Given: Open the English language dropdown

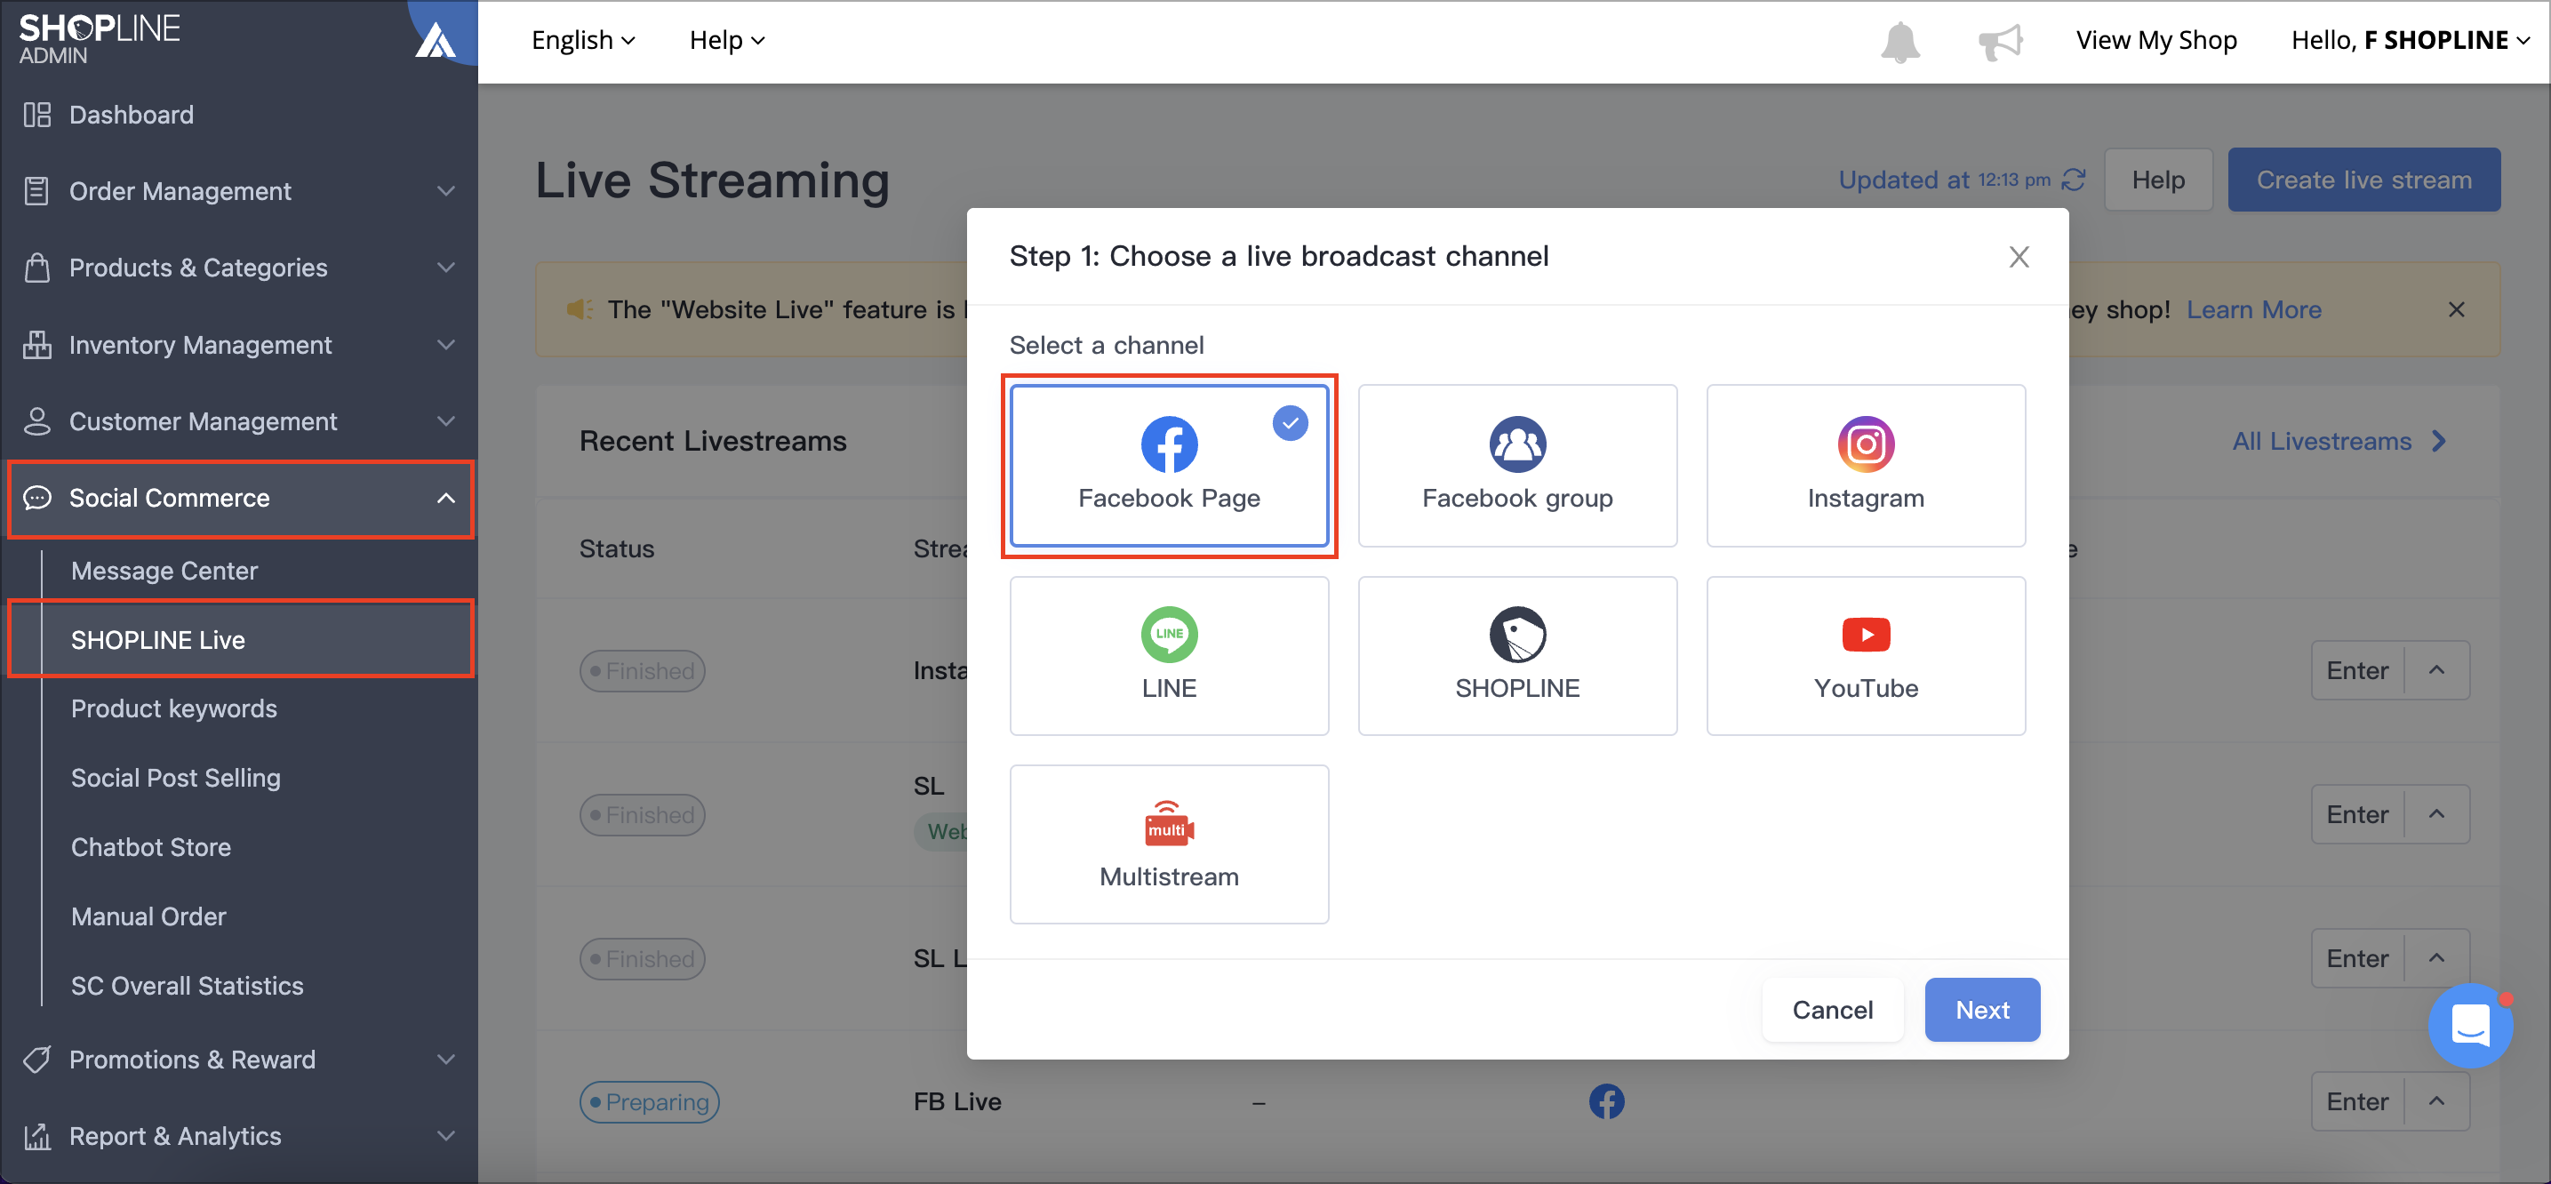Looking at the screenshot, I should pyautogui.click(x=583, y=41).
